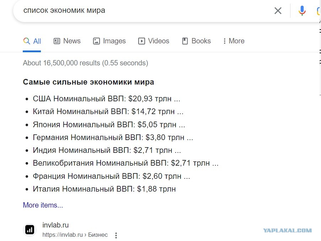Screen dimensions: 321x241
Task: Switch to the Images results tab
Action: coord(109,41)
